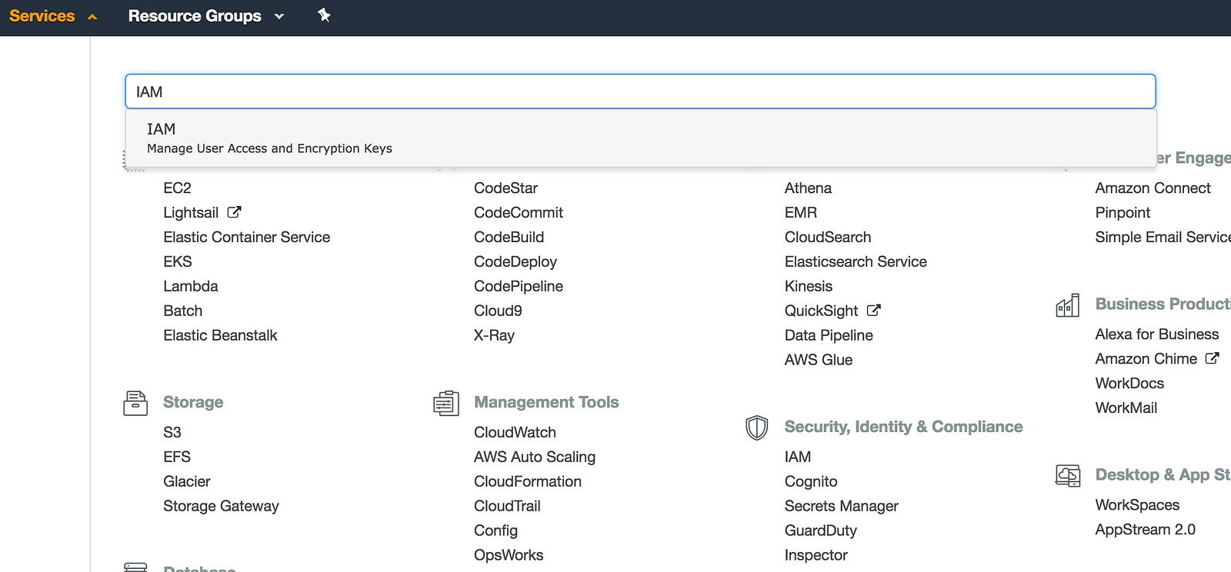Click the Amazon Chime external link icon
This screenshot has width=1231, height=572.
tap(1212, 358)
